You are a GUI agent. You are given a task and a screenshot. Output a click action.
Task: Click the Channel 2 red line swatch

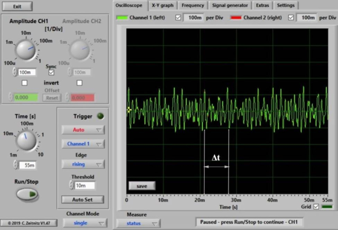(x=235, y=17)
